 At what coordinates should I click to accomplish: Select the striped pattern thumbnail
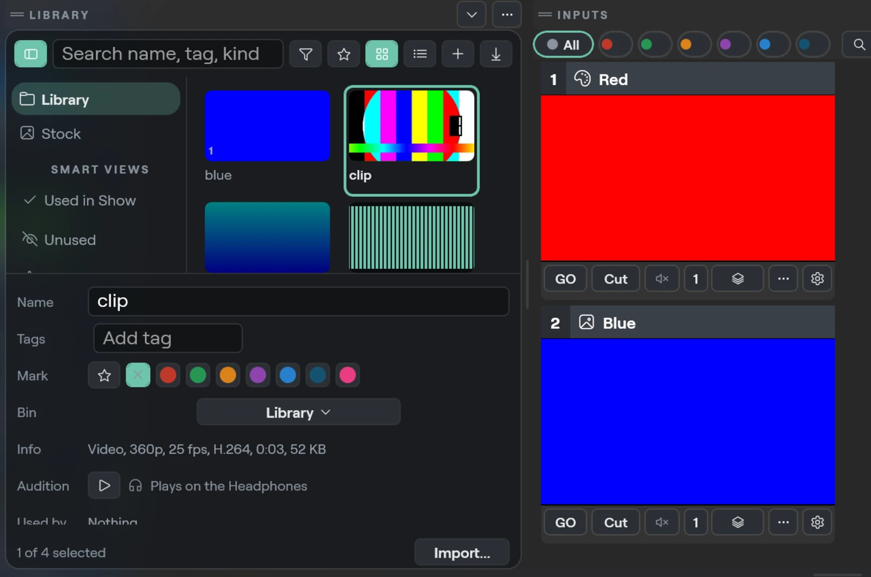[x=412, y=237]
